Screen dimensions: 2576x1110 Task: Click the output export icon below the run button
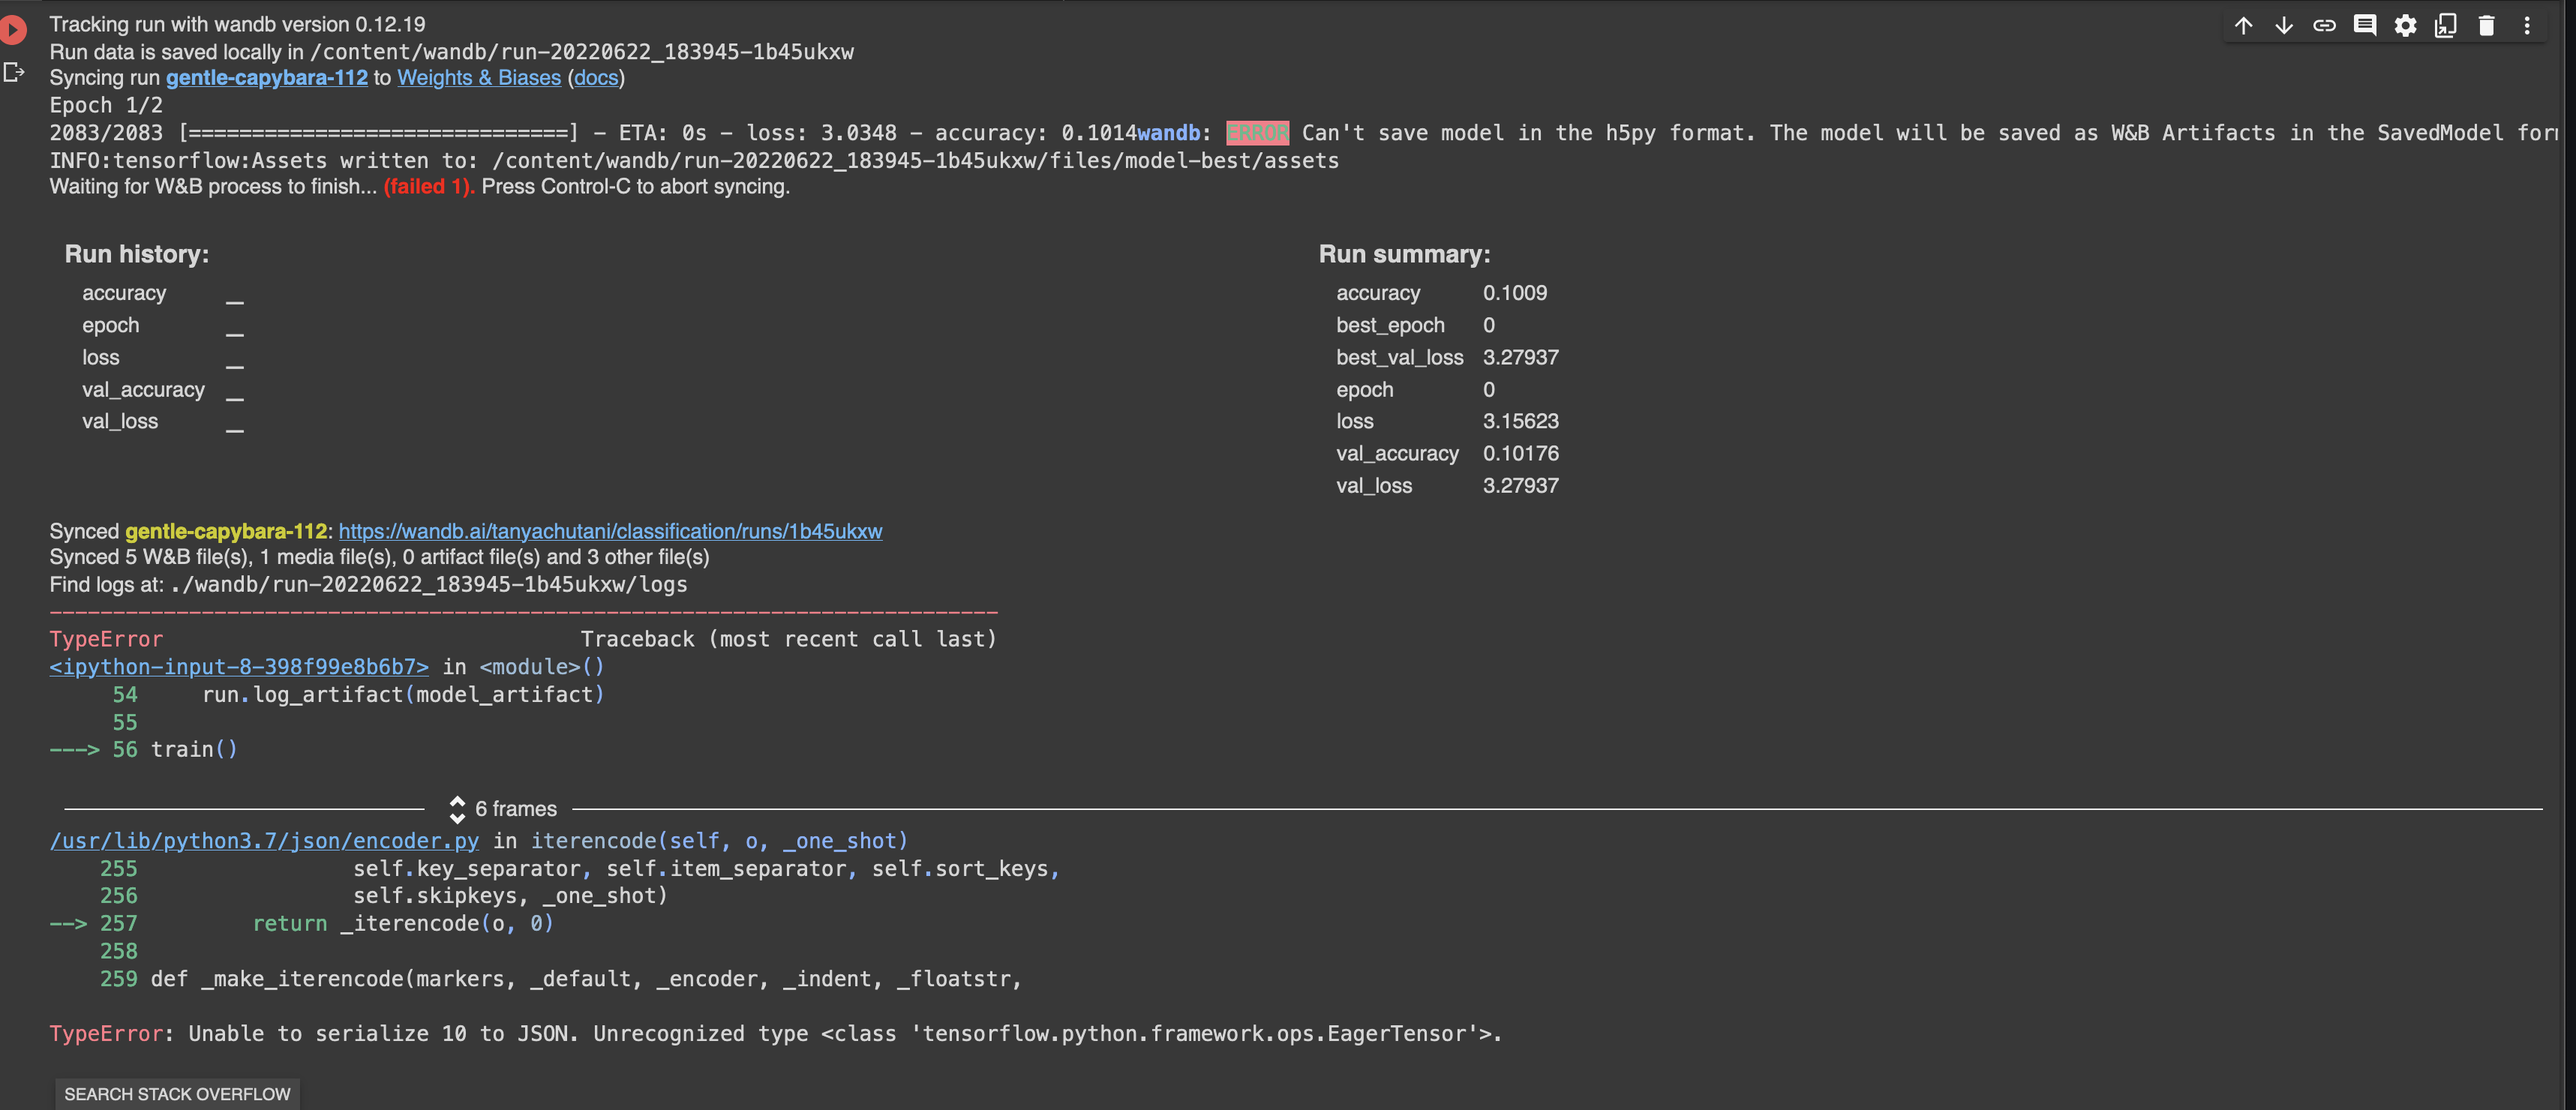pos(14,72)
